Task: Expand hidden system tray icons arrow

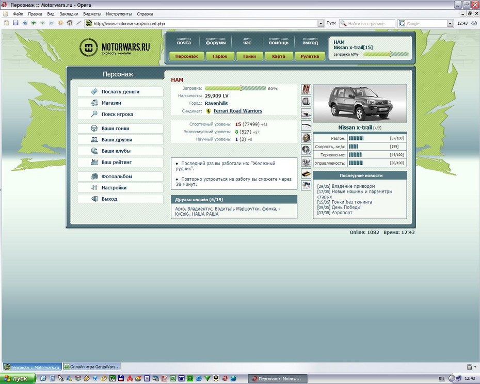Action: point(451,378)
